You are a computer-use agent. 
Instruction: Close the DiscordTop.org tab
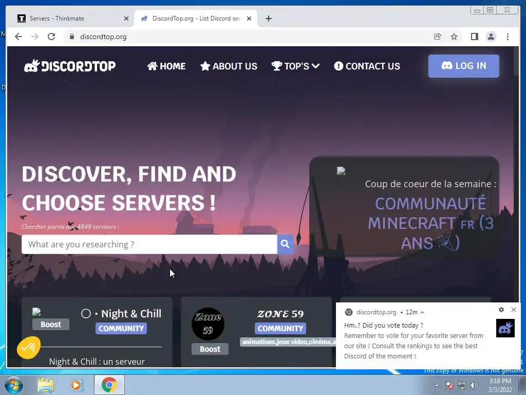coord(249,19)
